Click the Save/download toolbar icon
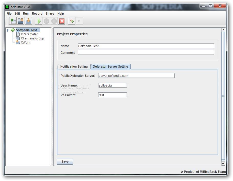233x181 pixels. pyautogui.click(x=28, y=21)
